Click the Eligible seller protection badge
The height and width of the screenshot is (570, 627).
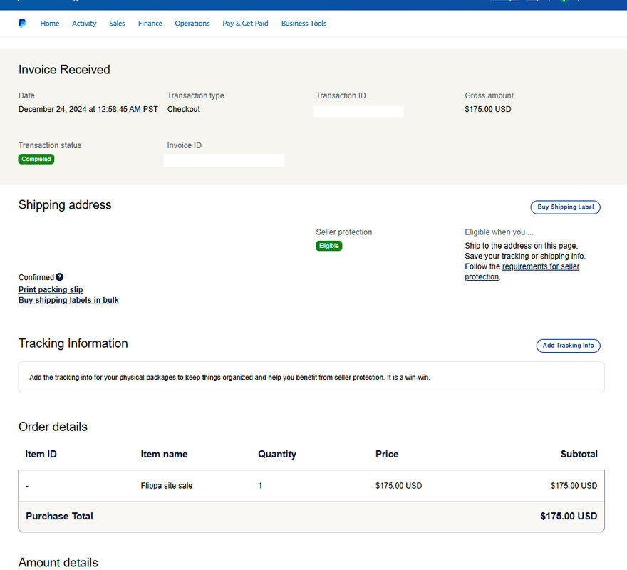tap(328, 246)
